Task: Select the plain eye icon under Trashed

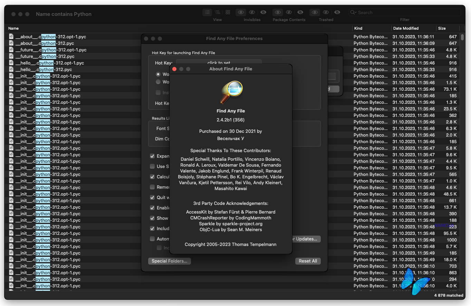Action: pyautogui.click(x=315, y=12)
